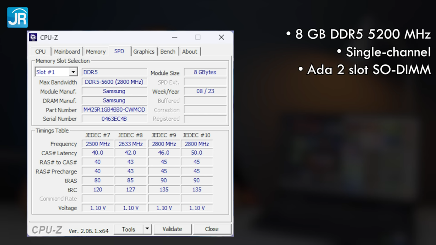Open the Mainboard tab

(67, 51)
